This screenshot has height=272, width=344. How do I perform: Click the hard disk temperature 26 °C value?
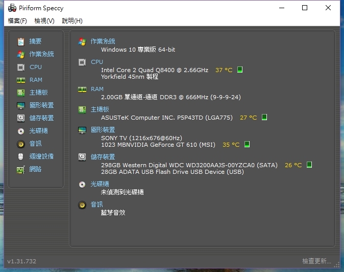(293, 165)
